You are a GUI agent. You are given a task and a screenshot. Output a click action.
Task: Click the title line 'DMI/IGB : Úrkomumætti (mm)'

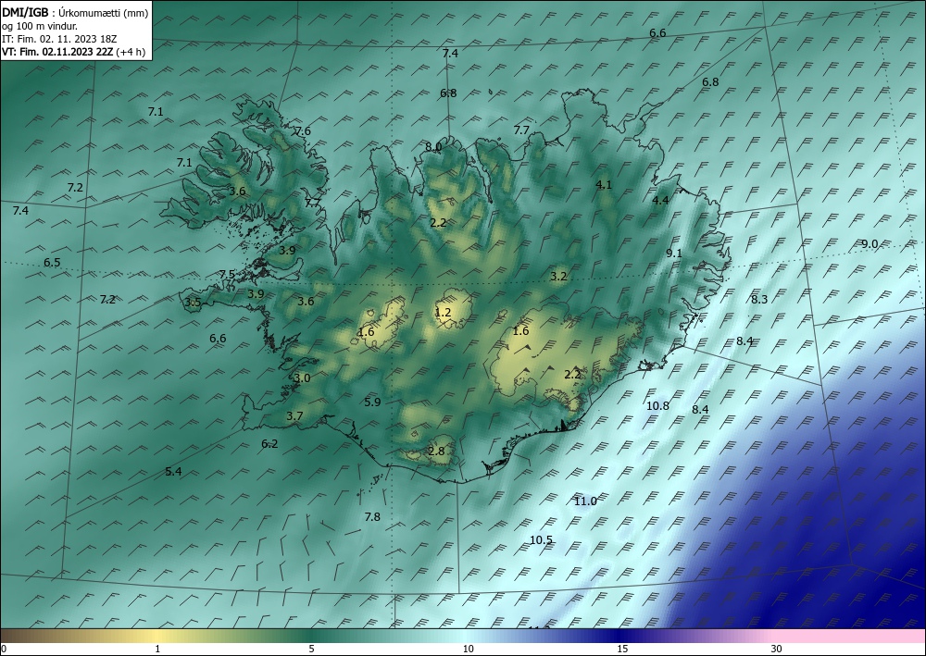click(x=75, y=13)
